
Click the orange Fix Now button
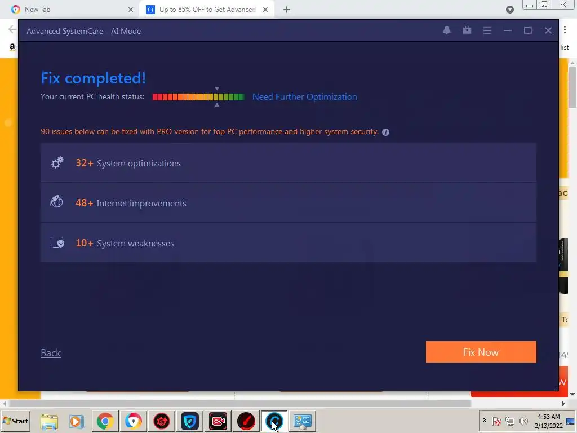click(481, 352)
